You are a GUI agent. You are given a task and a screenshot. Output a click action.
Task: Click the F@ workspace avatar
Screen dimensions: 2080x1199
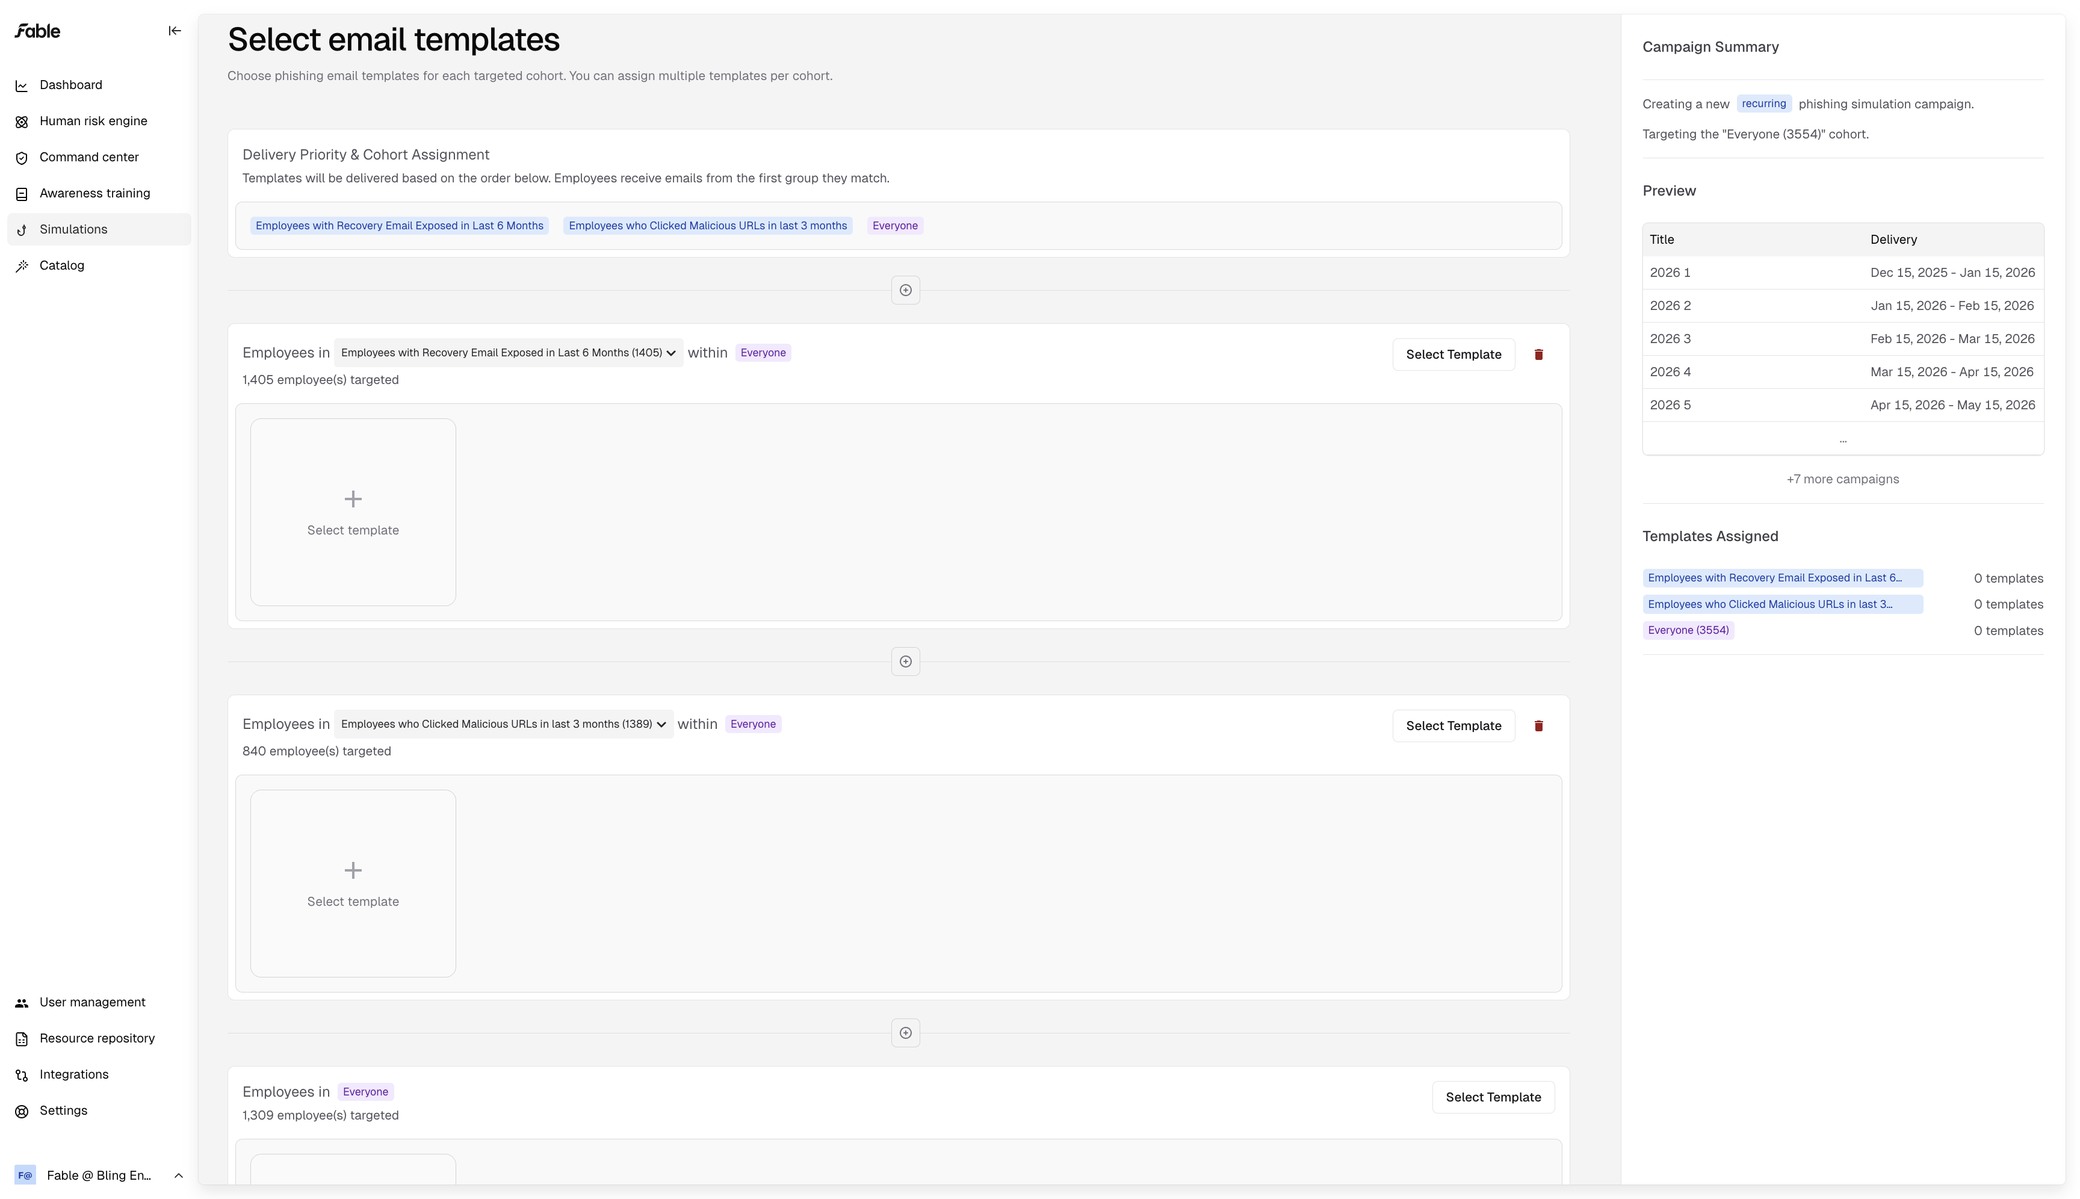click(25, 1175)
